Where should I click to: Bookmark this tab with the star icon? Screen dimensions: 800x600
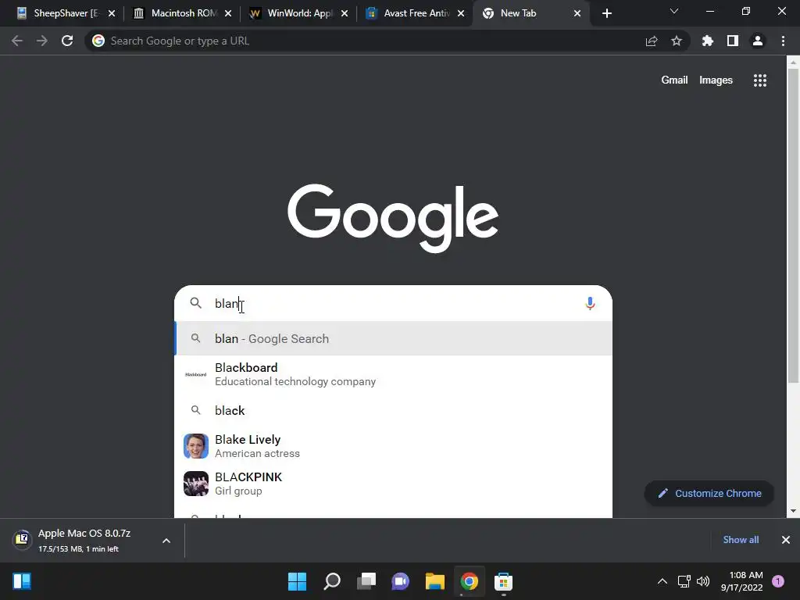pos(677,41)
